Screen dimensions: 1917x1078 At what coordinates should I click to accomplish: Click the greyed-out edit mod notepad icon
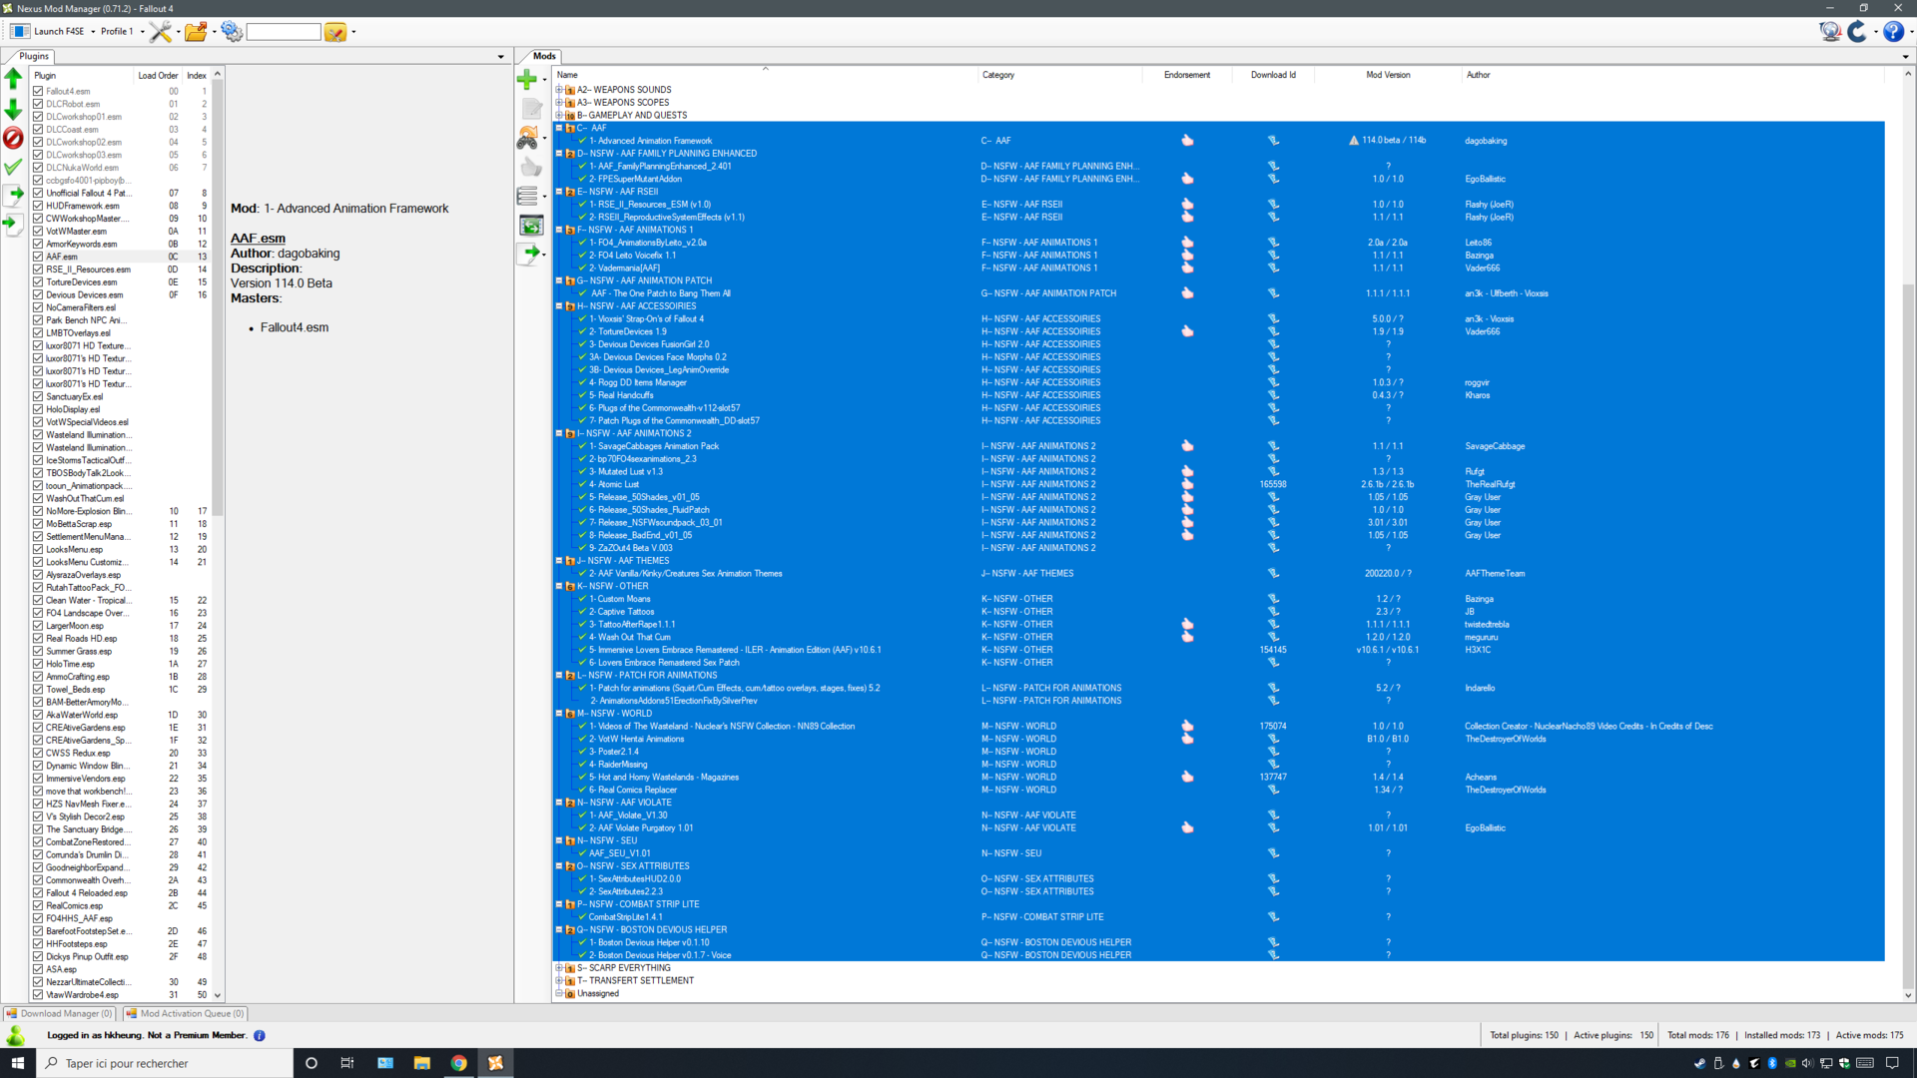[531, 108]
